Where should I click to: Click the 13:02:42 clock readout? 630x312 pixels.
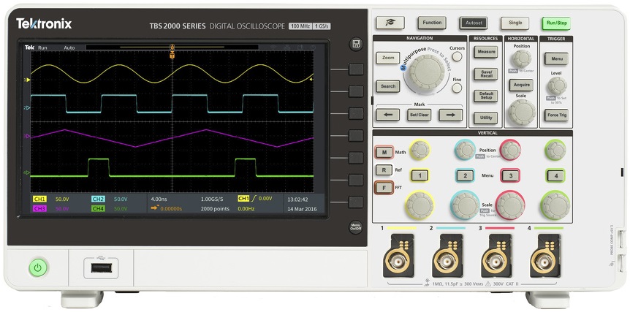[297, 199]
